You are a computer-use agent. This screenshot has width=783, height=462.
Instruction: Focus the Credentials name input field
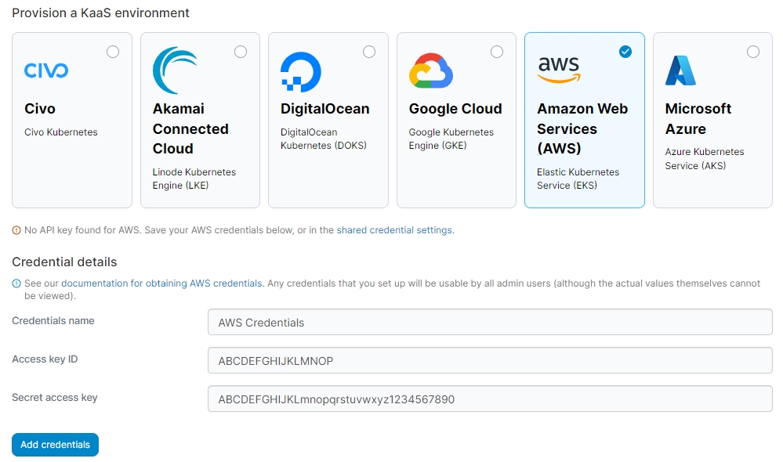pos(490,322)
